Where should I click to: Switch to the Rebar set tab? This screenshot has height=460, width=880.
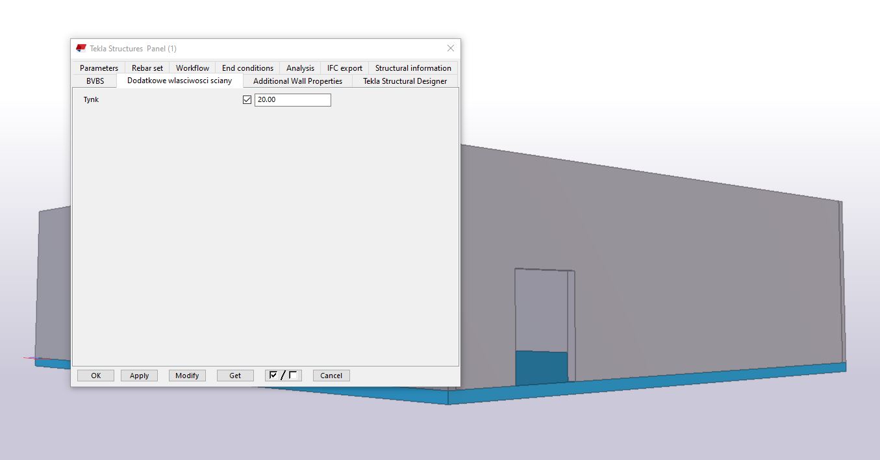pos(147,68)
